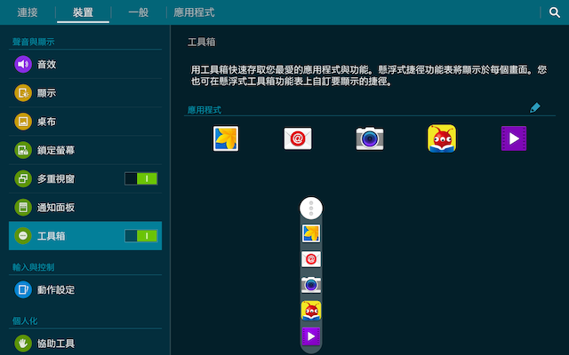Open the 通知面板 settings entry
Screen dimensions: 569x355
click(85, 207)
